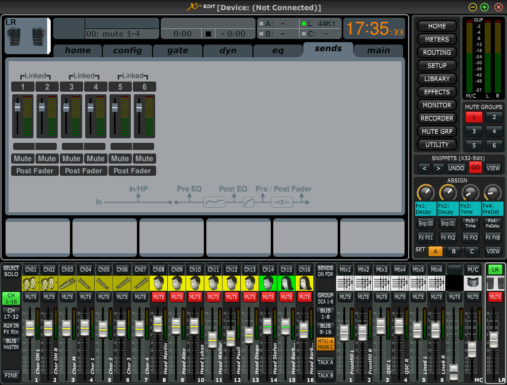Open the ROUTING screen
The height and width of the screenshot is (385, 507).
pos(437,52)
